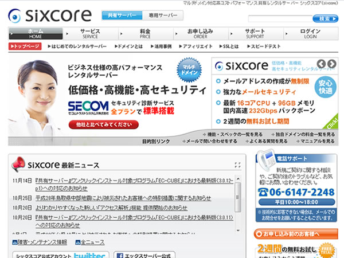Click news scrollbar down arrow

[238, 230]
